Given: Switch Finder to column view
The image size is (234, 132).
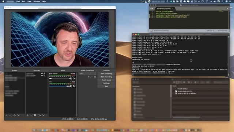Looking at the screenshot, I should click(181, 82).
